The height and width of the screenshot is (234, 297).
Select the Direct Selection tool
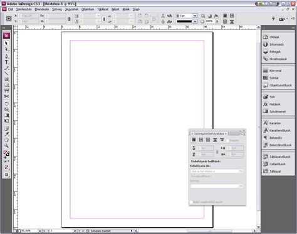[x=6, y=49]
